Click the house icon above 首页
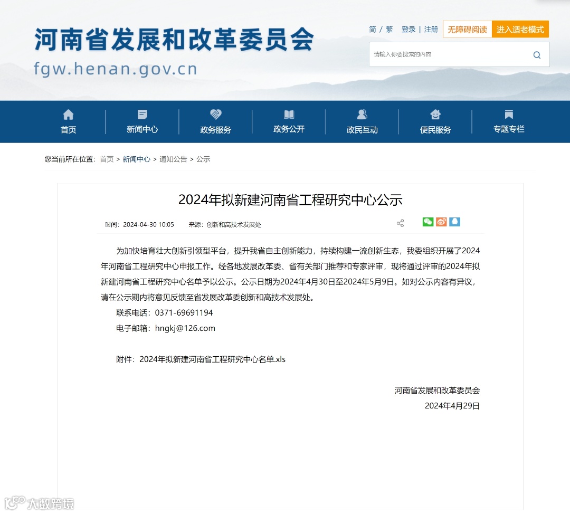This screenshot has height=514, width=570. tap(68, 115)
